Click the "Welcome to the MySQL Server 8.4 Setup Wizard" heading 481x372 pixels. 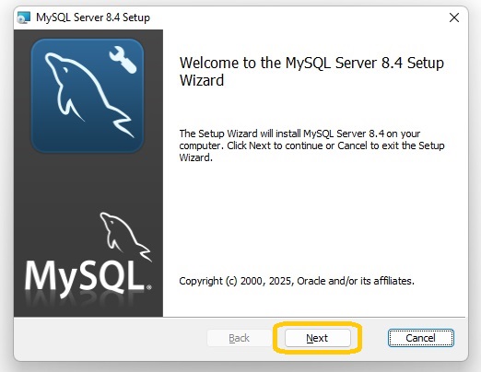(311, 72)
